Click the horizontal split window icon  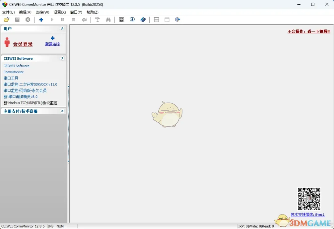156,20
